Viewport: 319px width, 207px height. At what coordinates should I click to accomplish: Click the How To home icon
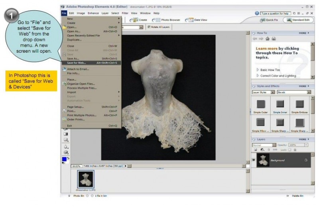point(267,39)
